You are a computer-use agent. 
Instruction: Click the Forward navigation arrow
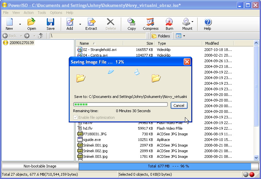27,36
